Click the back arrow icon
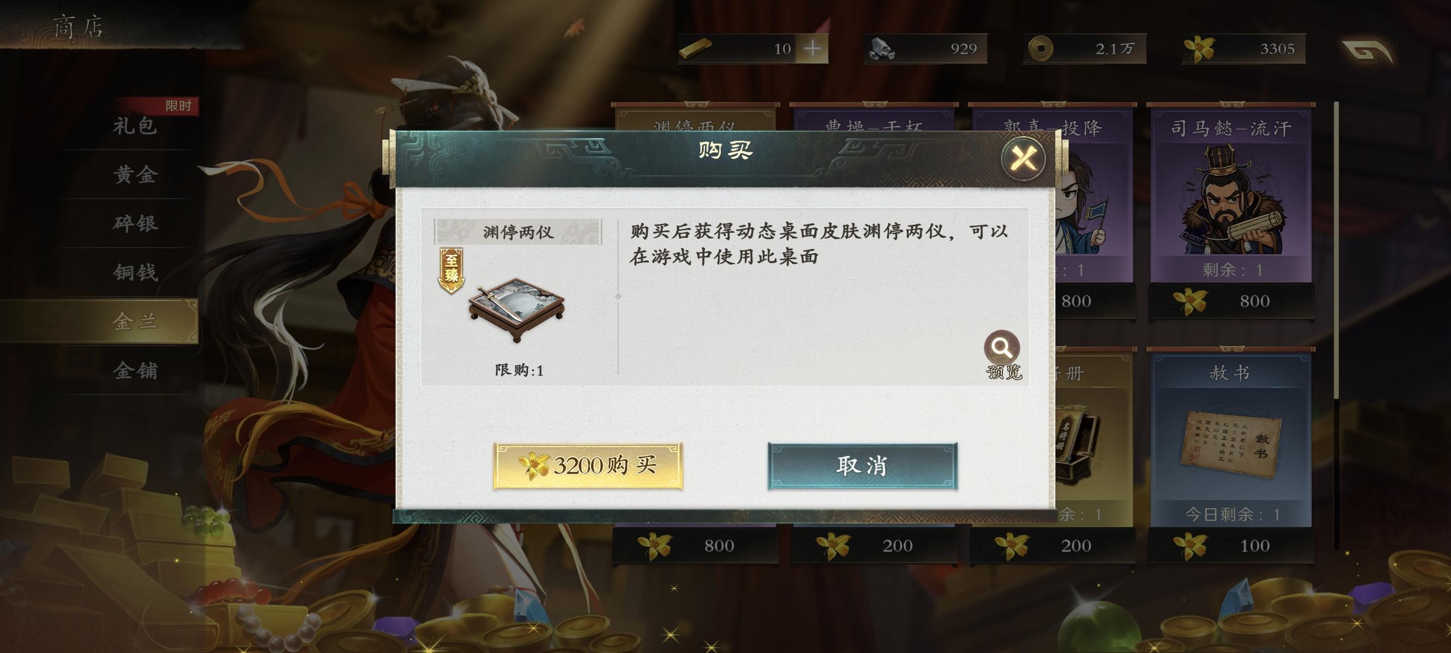The width and height of the screenshot is (1451, 653). pos(1367,52)
